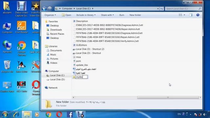
Task: Open Recycle Bin on desktop
Action: click(x=7, y=67)
